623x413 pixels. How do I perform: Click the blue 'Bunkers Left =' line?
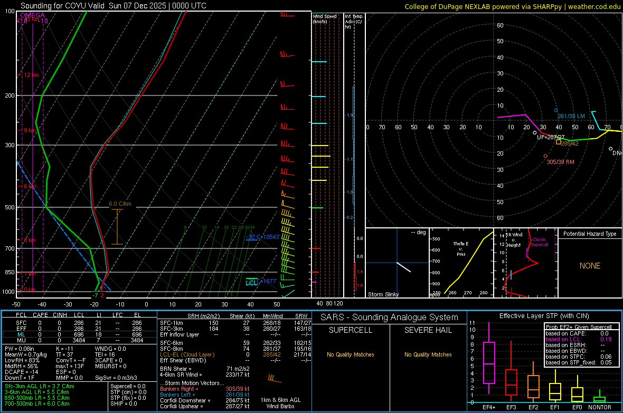[205, 395]
